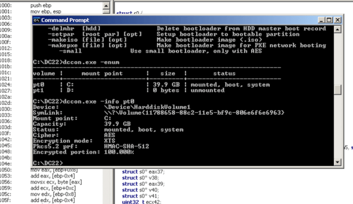Click 'add eax, [ebp-0x4]' disassembly line
The image size is (353, 204).
click(53, 176)
